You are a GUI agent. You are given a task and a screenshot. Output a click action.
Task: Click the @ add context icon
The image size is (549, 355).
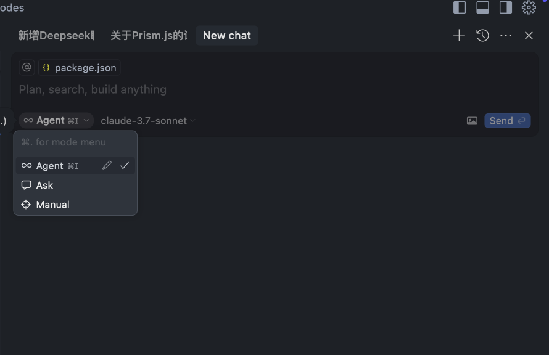coord(27,68)
